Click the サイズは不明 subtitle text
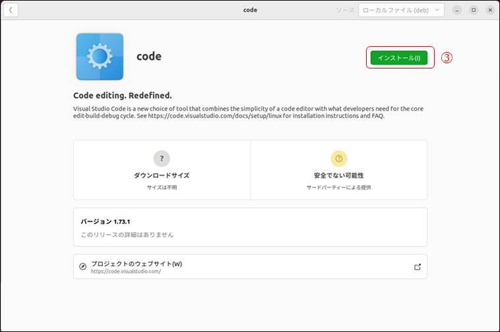The height and width of the screenshot is (332, 500). pyautogui.click(x=162, y=188)
